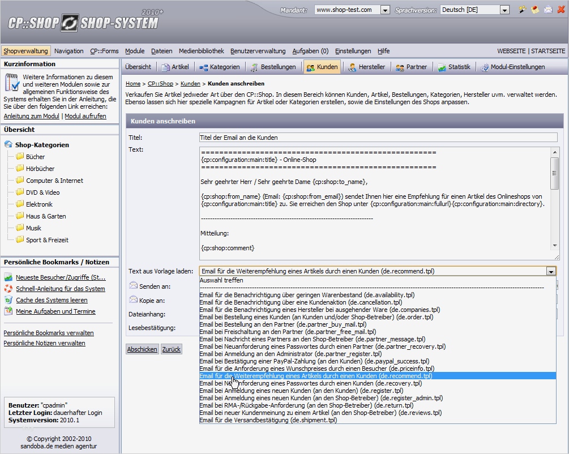Image resolution: width=569 pixels, height=454 pixels.
Task: Open the envelope mail icon in header
Action: (x=548, y=10)
